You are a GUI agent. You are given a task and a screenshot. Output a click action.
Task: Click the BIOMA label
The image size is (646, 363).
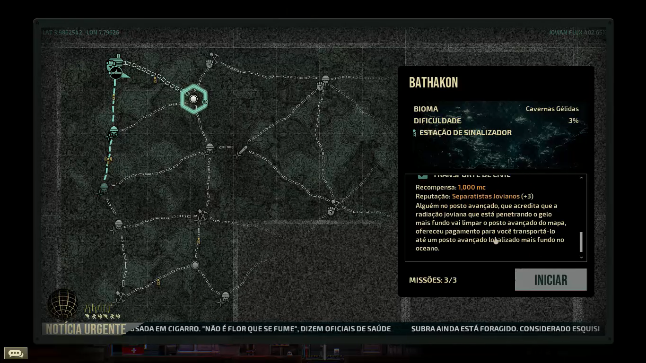click(x=426, y=109)
